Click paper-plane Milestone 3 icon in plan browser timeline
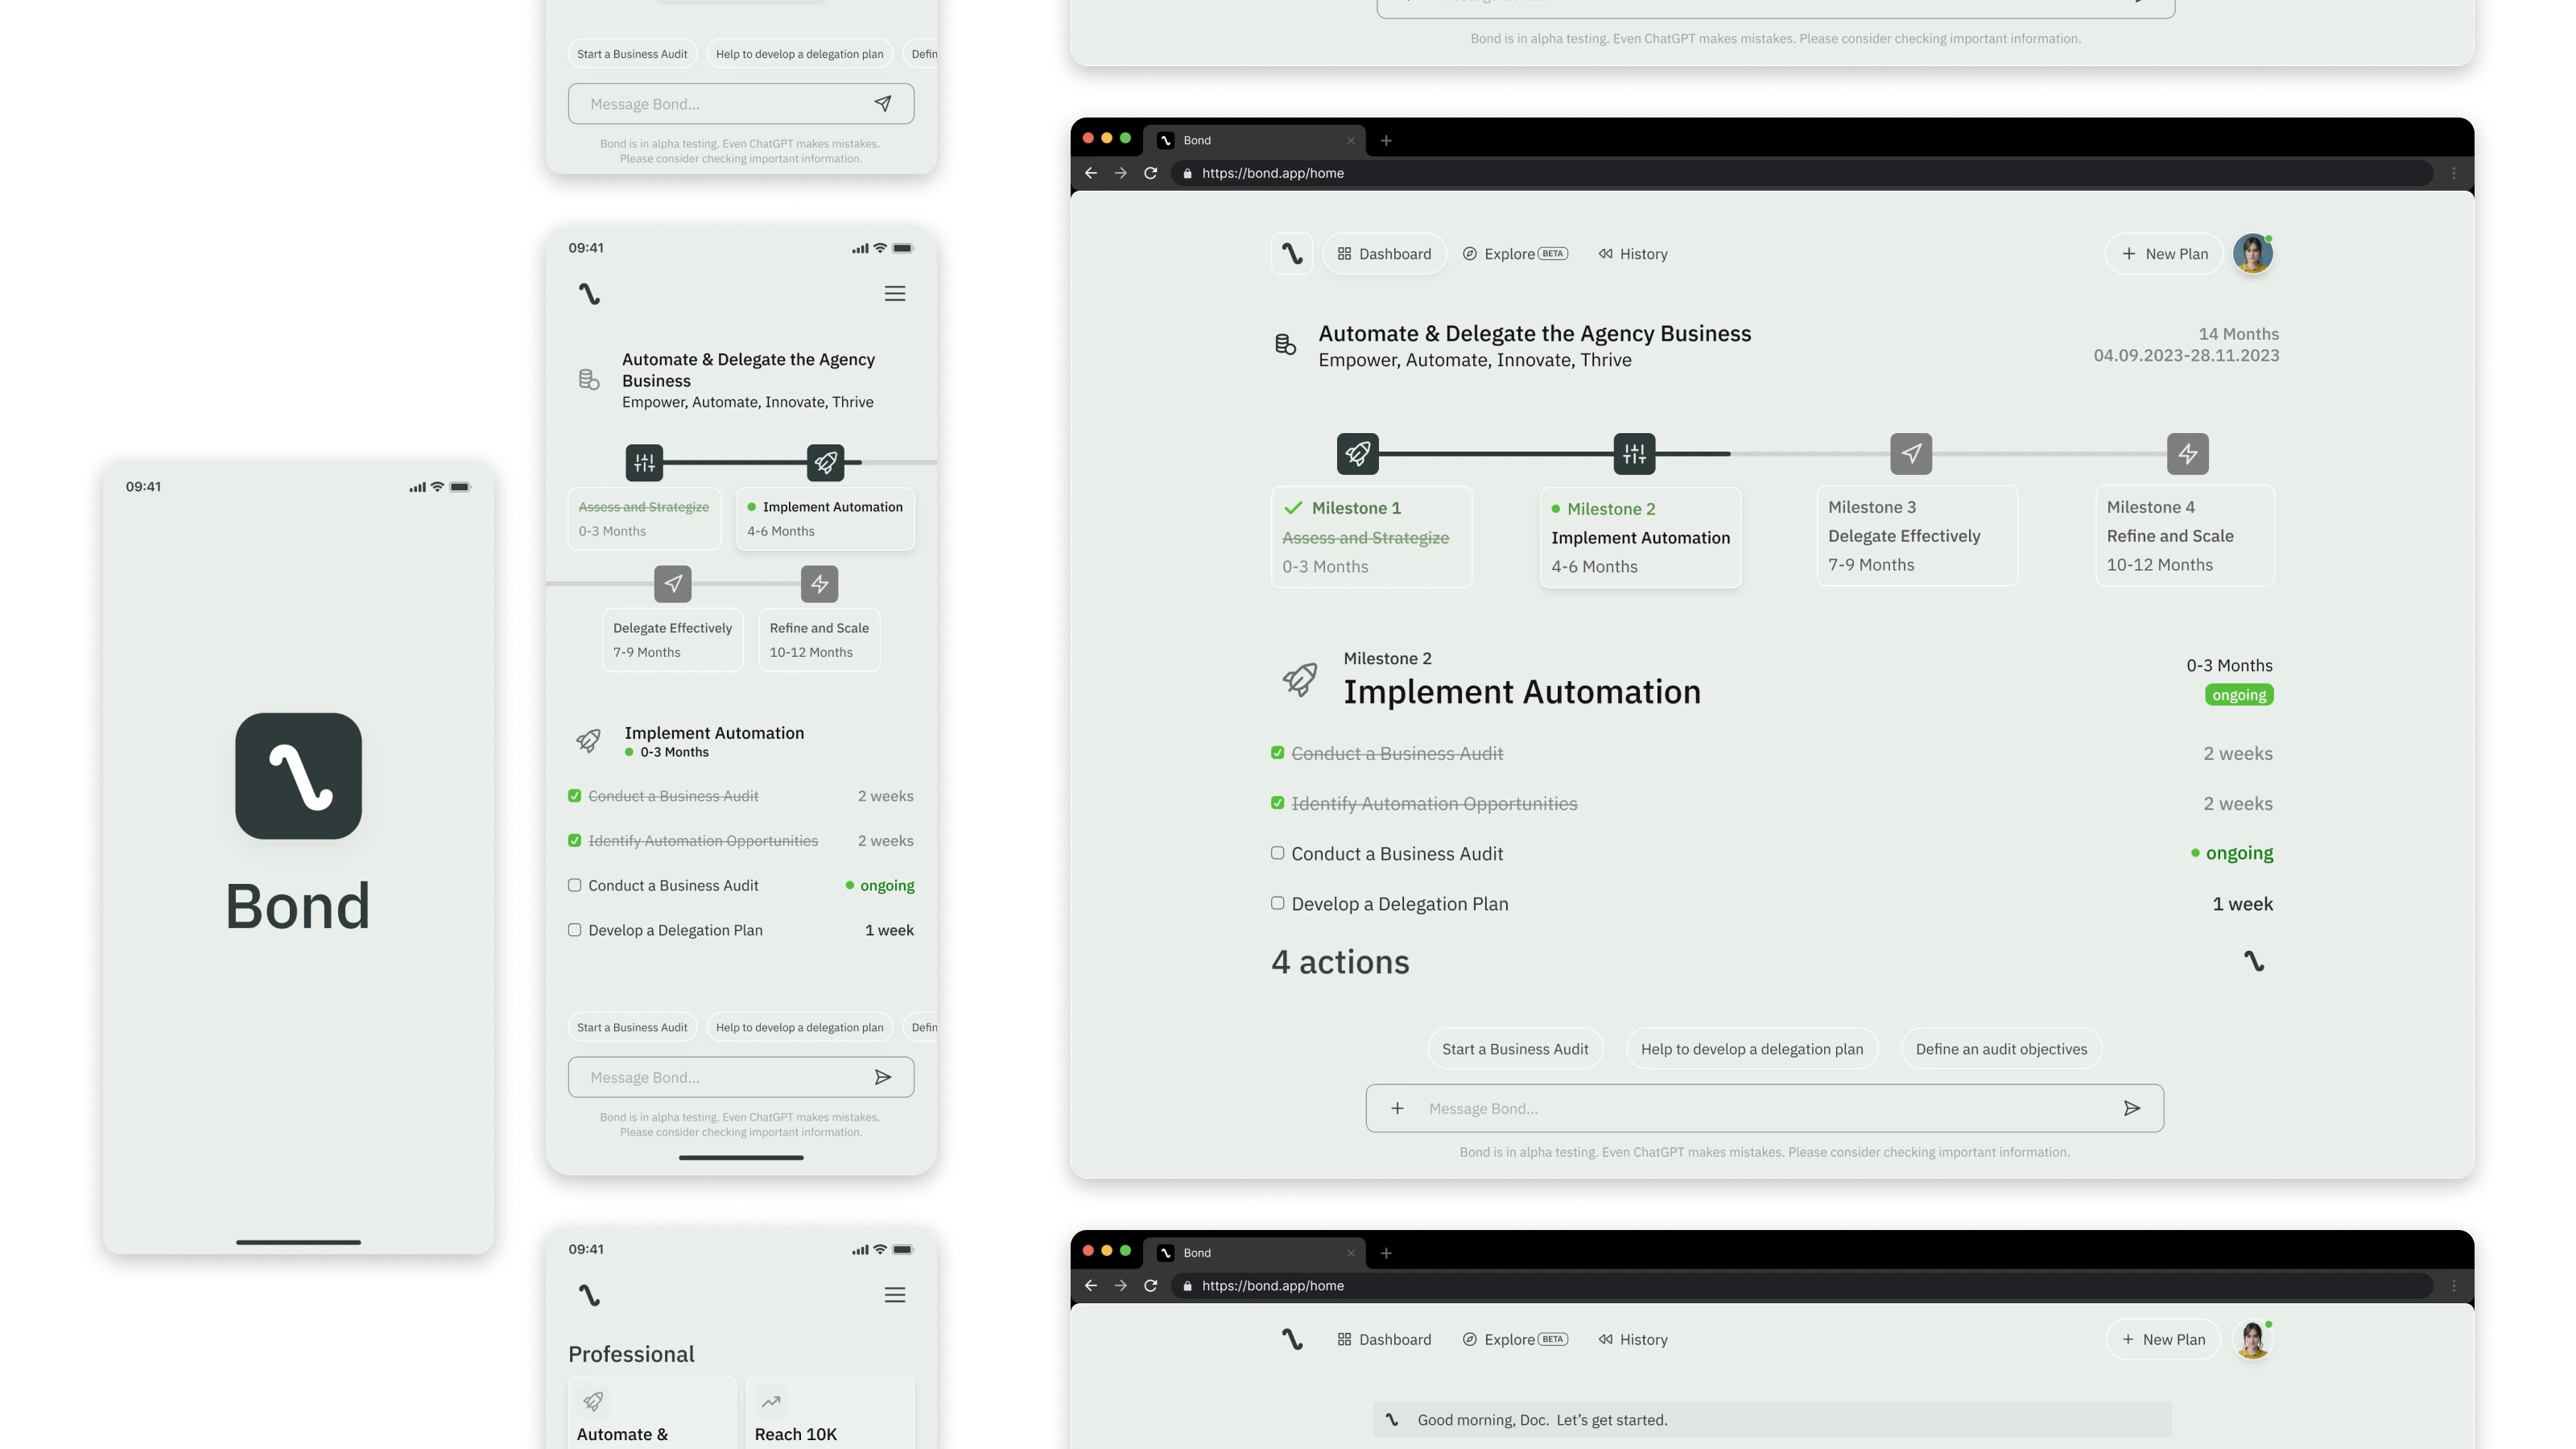This screenshot has height=1449, width=2576. tap(1911, 454)
